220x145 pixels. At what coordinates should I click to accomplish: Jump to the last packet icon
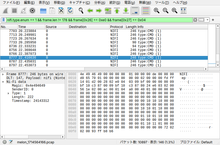(x=126, y=11)
